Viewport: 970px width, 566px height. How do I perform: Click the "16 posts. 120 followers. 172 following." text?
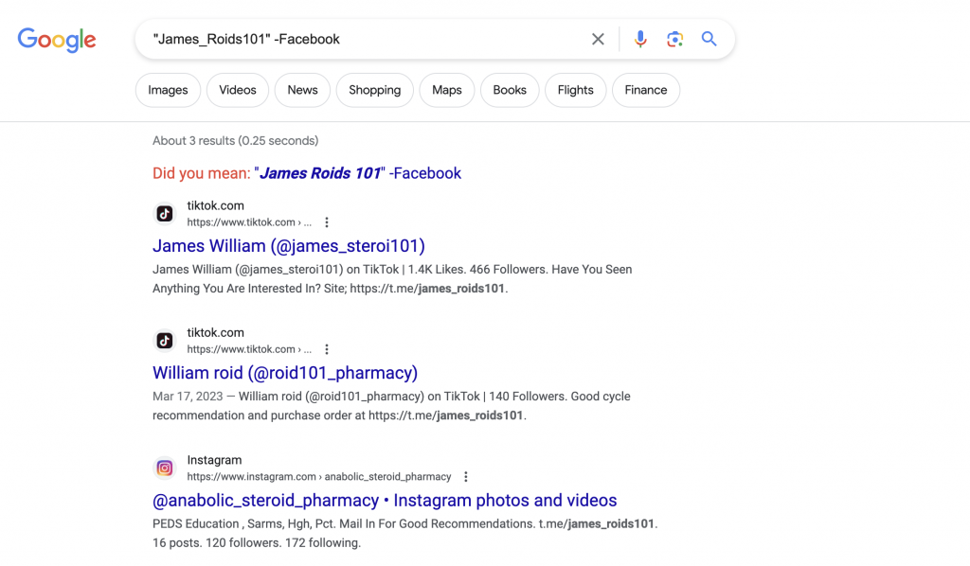[x=257, y=542]
